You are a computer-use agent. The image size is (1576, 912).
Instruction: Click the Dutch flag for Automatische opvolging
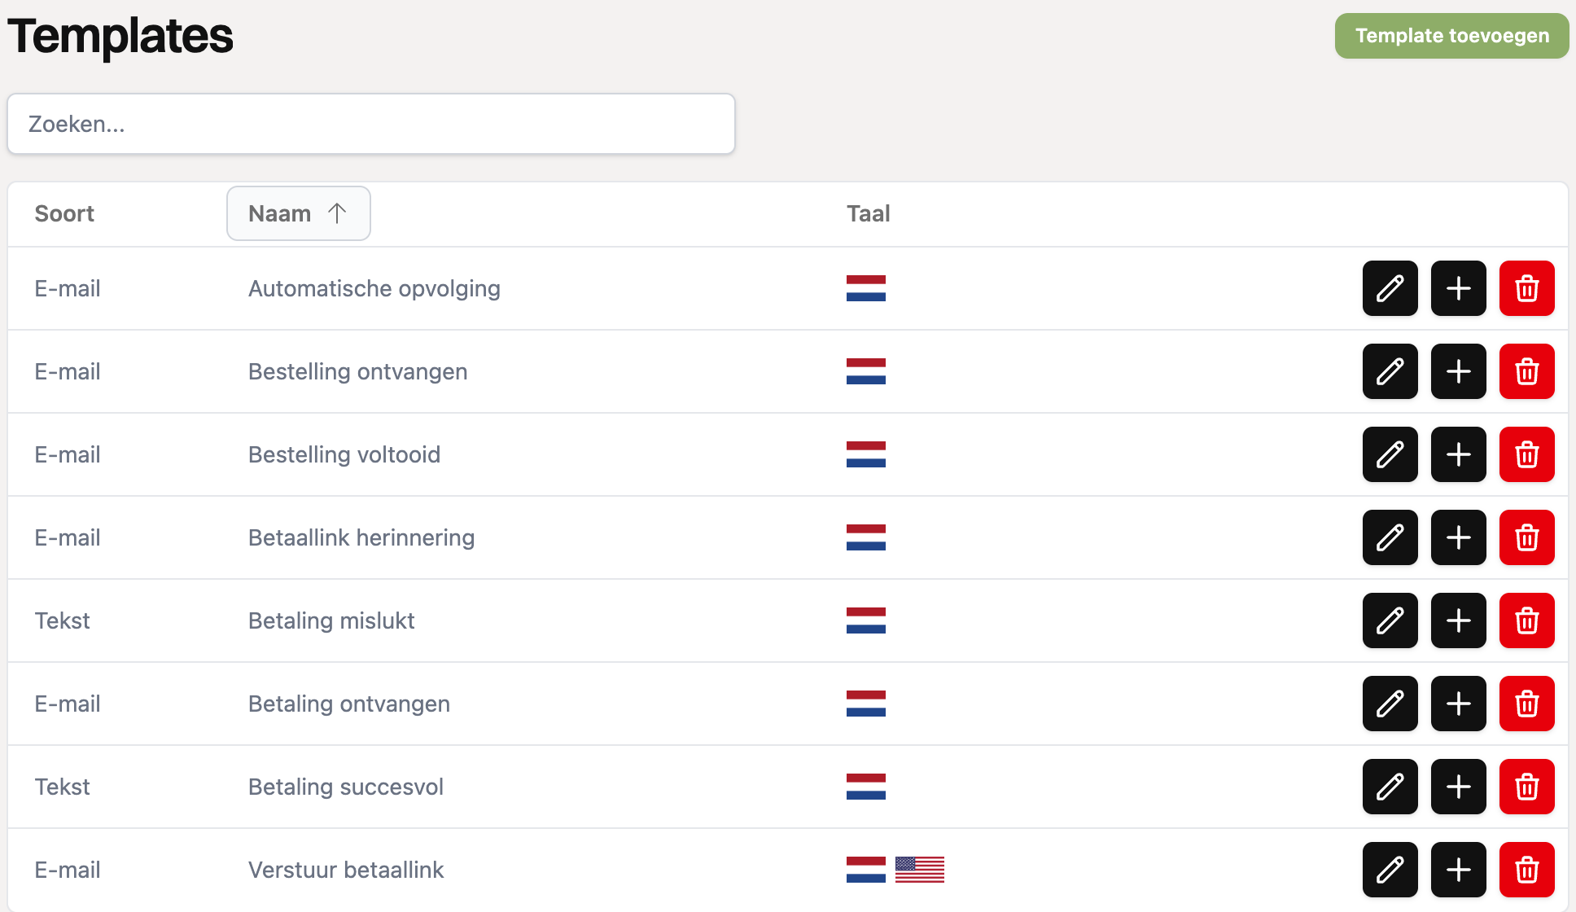point(866,288)
